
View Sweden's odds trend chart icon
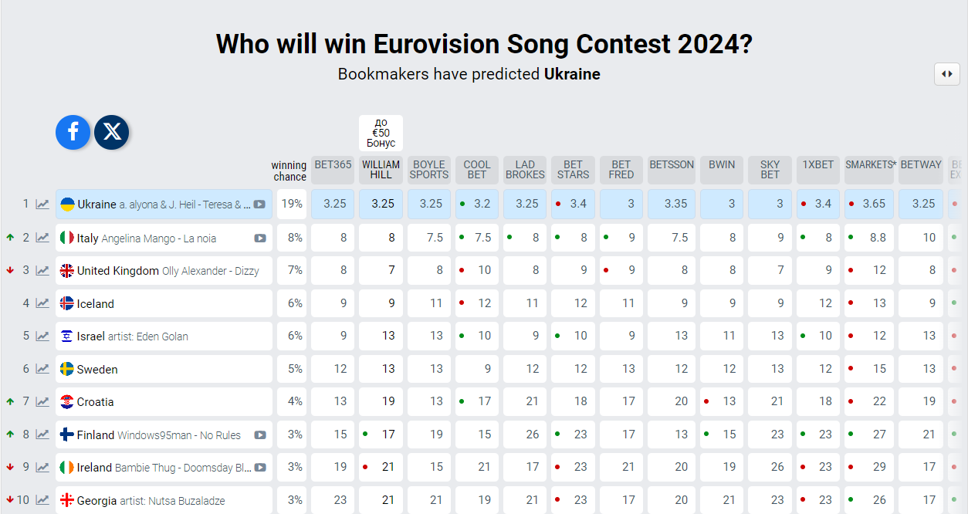pos(42,369)
